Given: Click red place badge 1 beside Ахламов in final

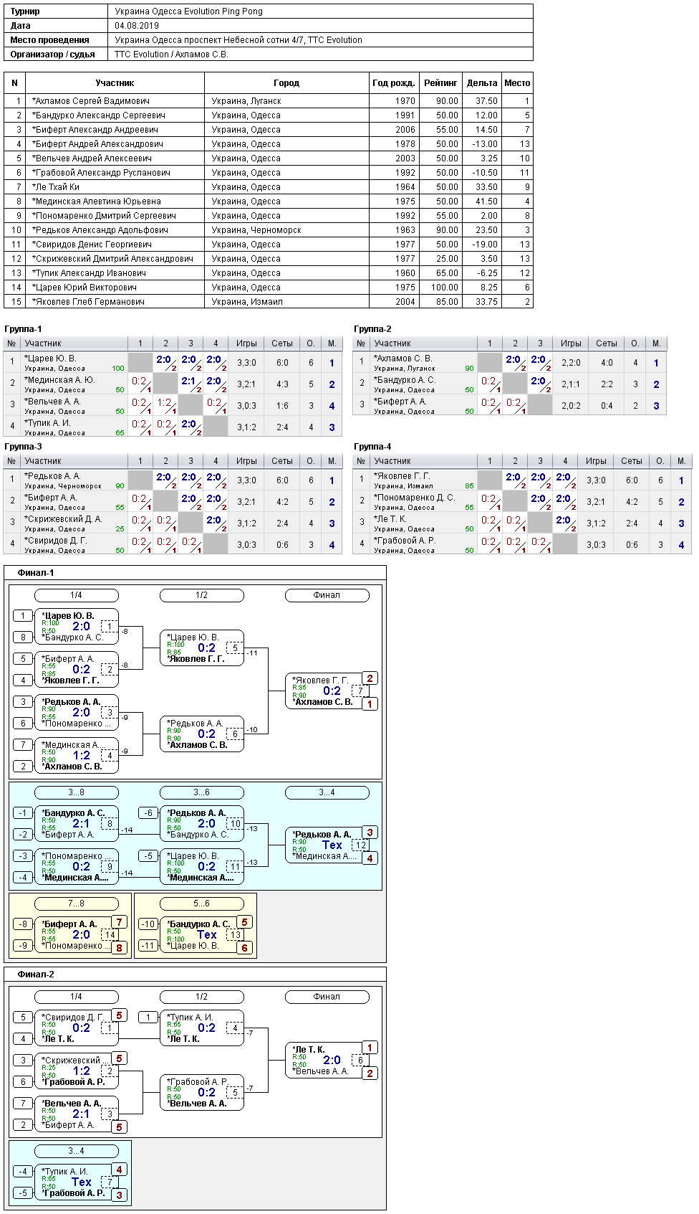Looking at the screenshot, I should (x=370, y=704).
